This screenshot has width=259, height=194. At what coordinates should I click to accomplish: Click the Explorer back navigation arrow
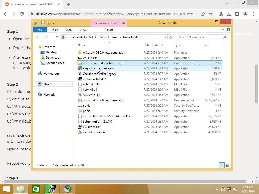pyautogui.click(x=38, y=37)
